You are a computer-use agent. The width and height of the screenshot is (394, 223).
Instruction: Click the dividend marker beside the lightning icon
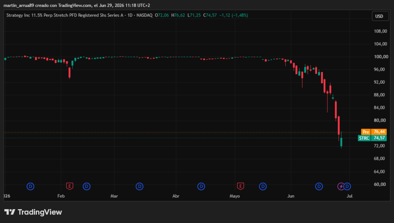(x=347, y=187)
